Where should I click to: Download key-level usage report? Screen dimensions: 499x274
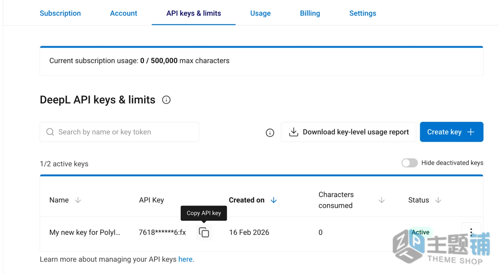(348, 132)
